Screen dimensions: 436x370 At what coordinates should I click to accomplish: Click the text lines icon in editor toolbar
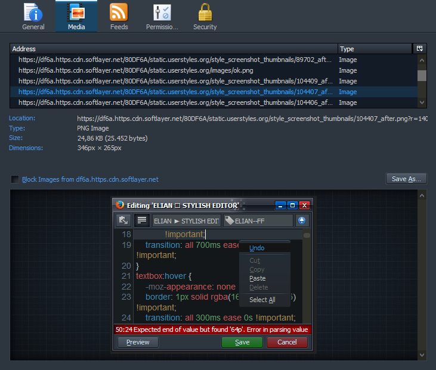pos(142,221)
